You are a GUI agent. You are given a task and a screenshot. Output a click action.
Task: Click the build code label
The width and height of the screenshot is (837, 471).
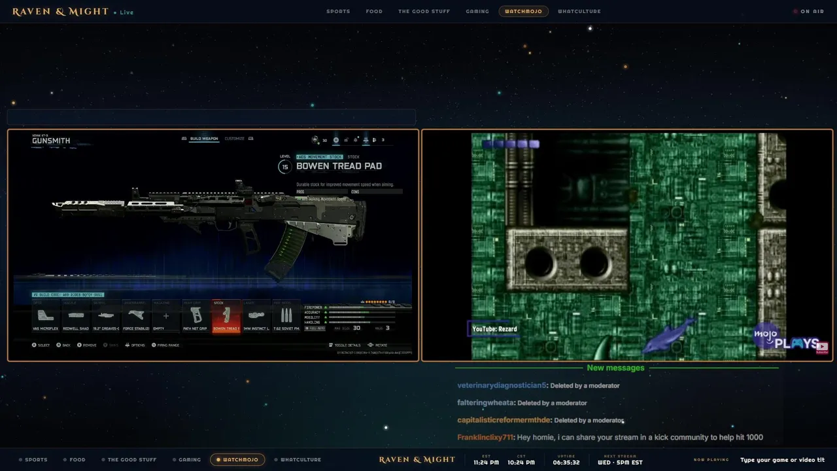pos(68,294)
